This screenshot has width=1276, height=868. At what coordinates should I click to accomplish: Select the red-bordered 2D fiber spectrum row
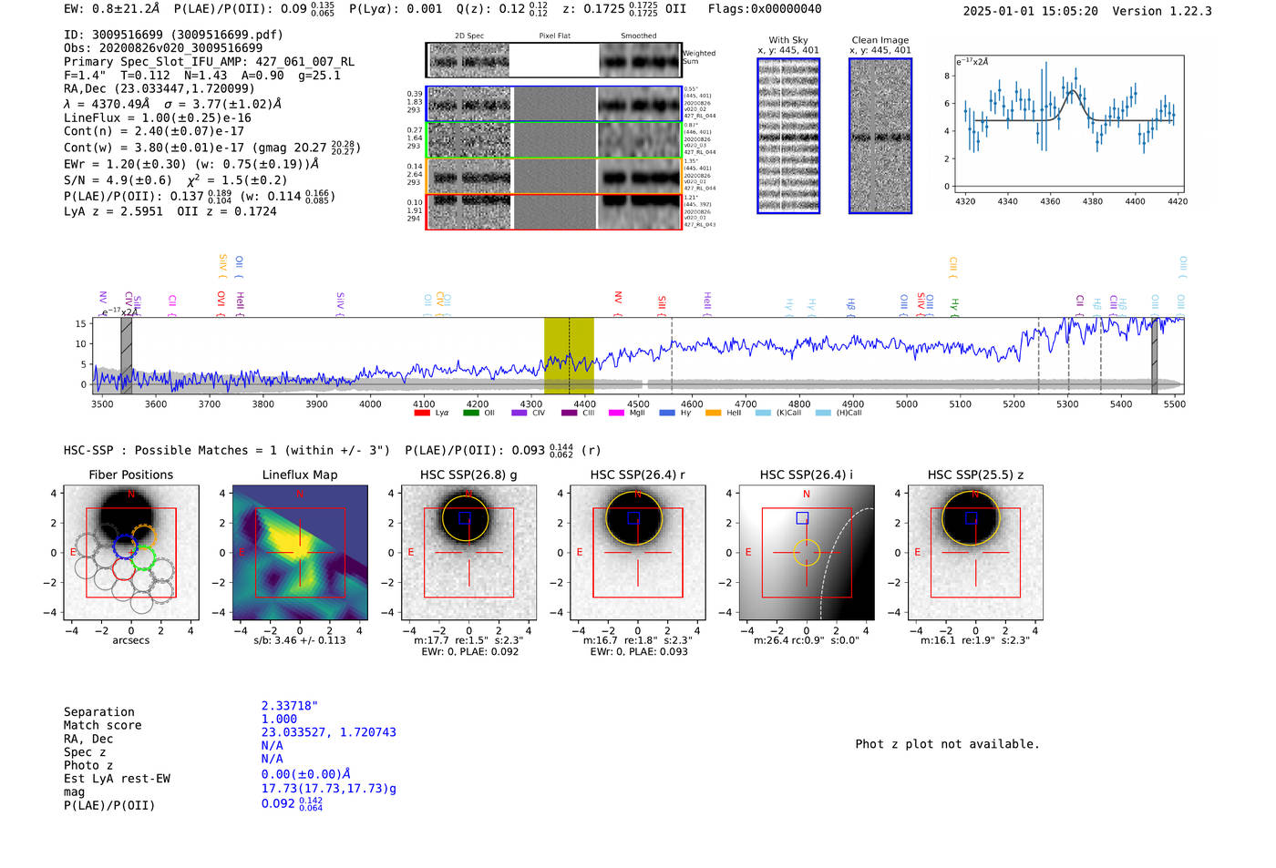[553, 211]
